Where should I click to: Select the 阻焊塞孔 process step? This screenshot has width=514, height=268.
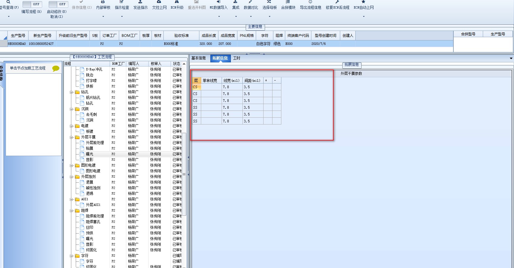(x=93, y=222)
